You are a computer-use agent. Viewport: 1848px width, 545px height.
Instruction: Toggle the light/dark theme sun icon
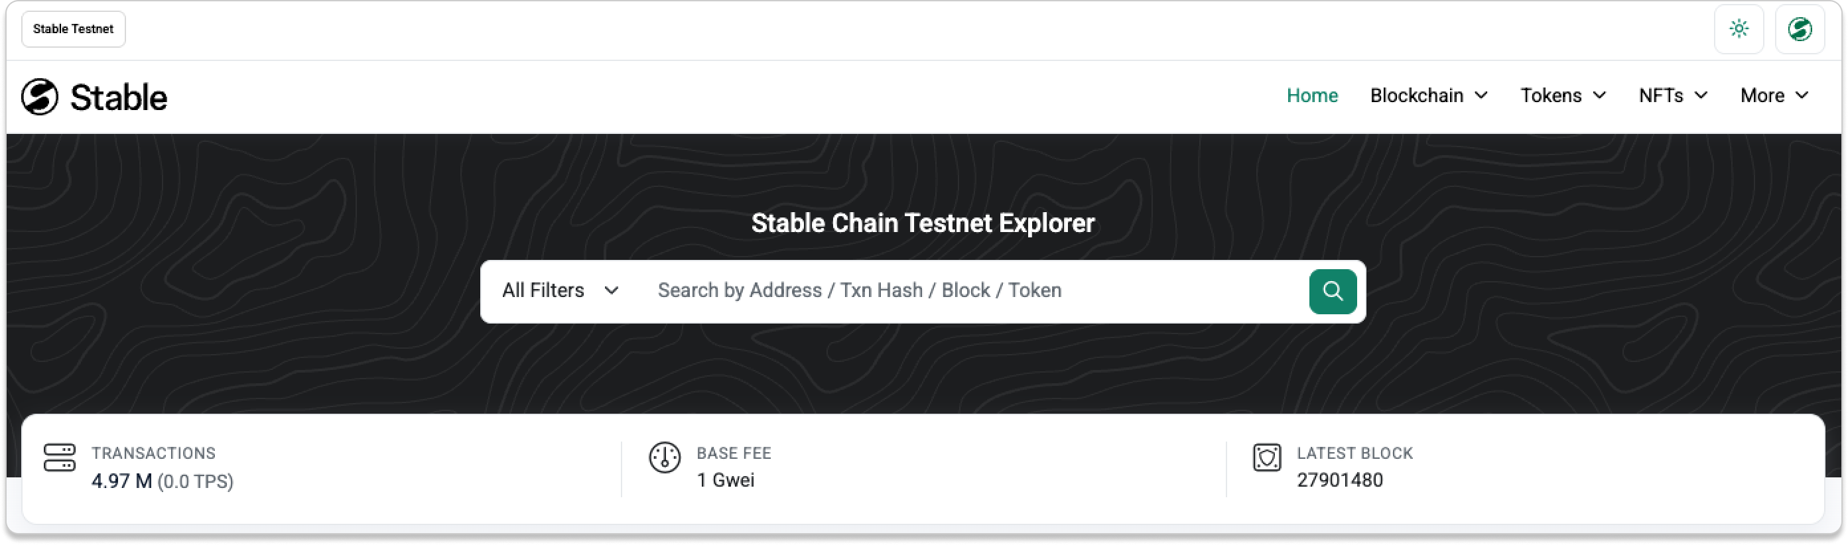pyautogui.click(x=1739, y=29)
